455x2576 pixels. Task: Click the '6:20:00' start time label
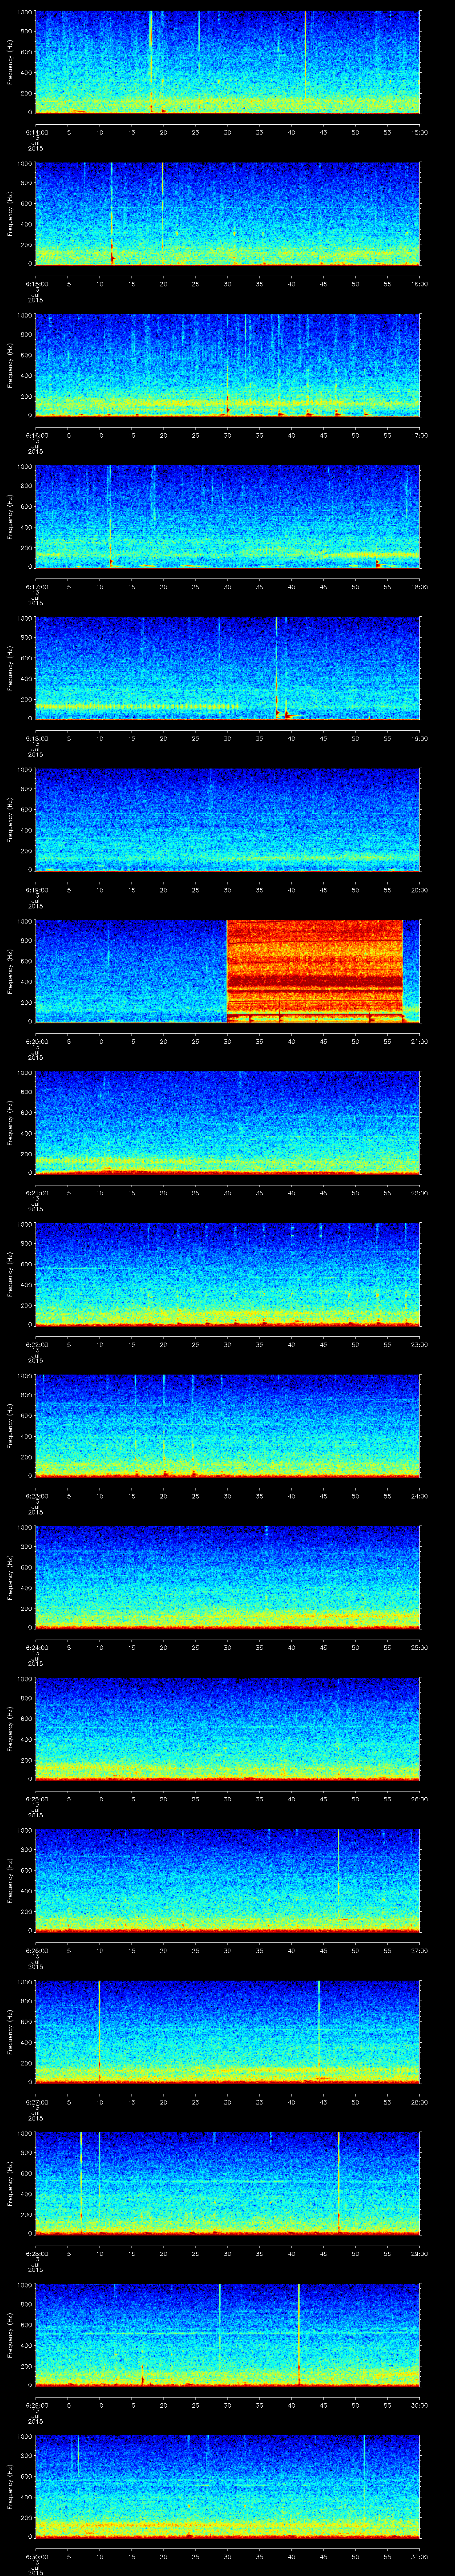click(37, 1041)
